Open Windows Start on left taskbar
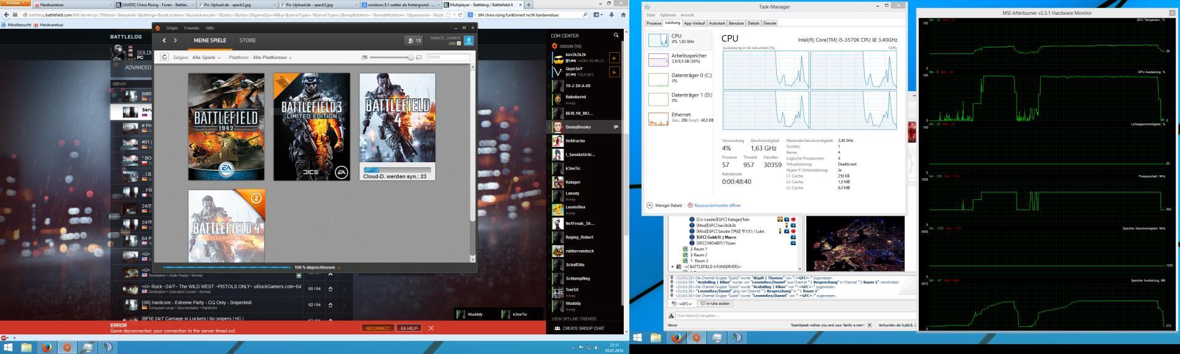The width and height of the screenshot is (1180, 354). tap(8, 348)
